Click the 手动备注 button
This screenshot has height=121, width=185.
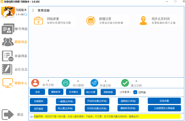tap(74, 92)
